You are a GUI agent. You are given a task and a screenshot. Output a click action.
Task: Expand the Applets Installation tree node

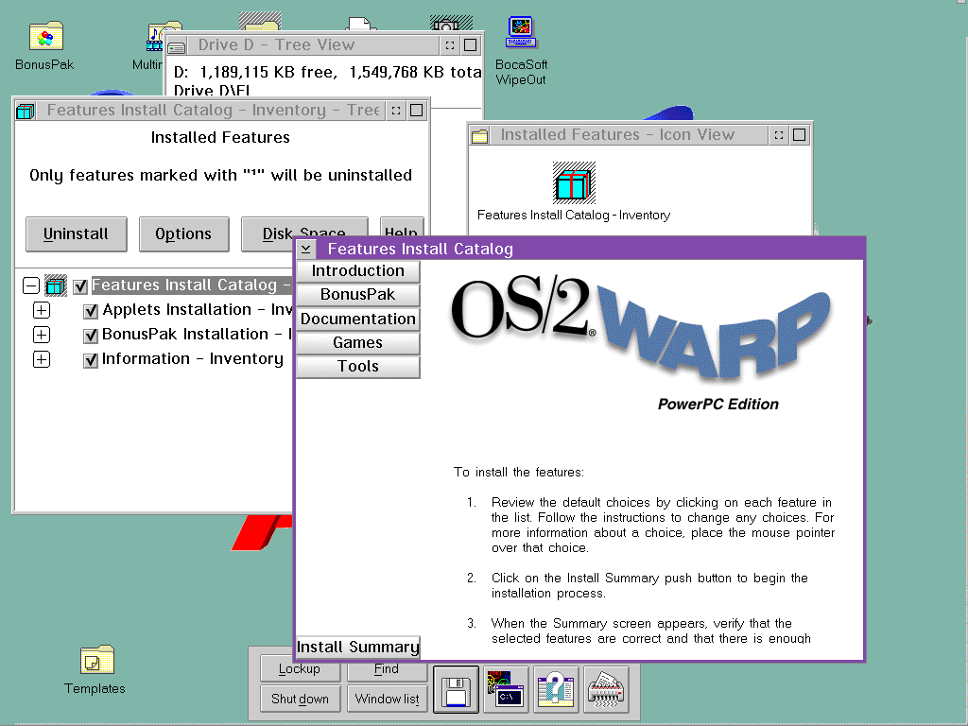tap(42, 310)
